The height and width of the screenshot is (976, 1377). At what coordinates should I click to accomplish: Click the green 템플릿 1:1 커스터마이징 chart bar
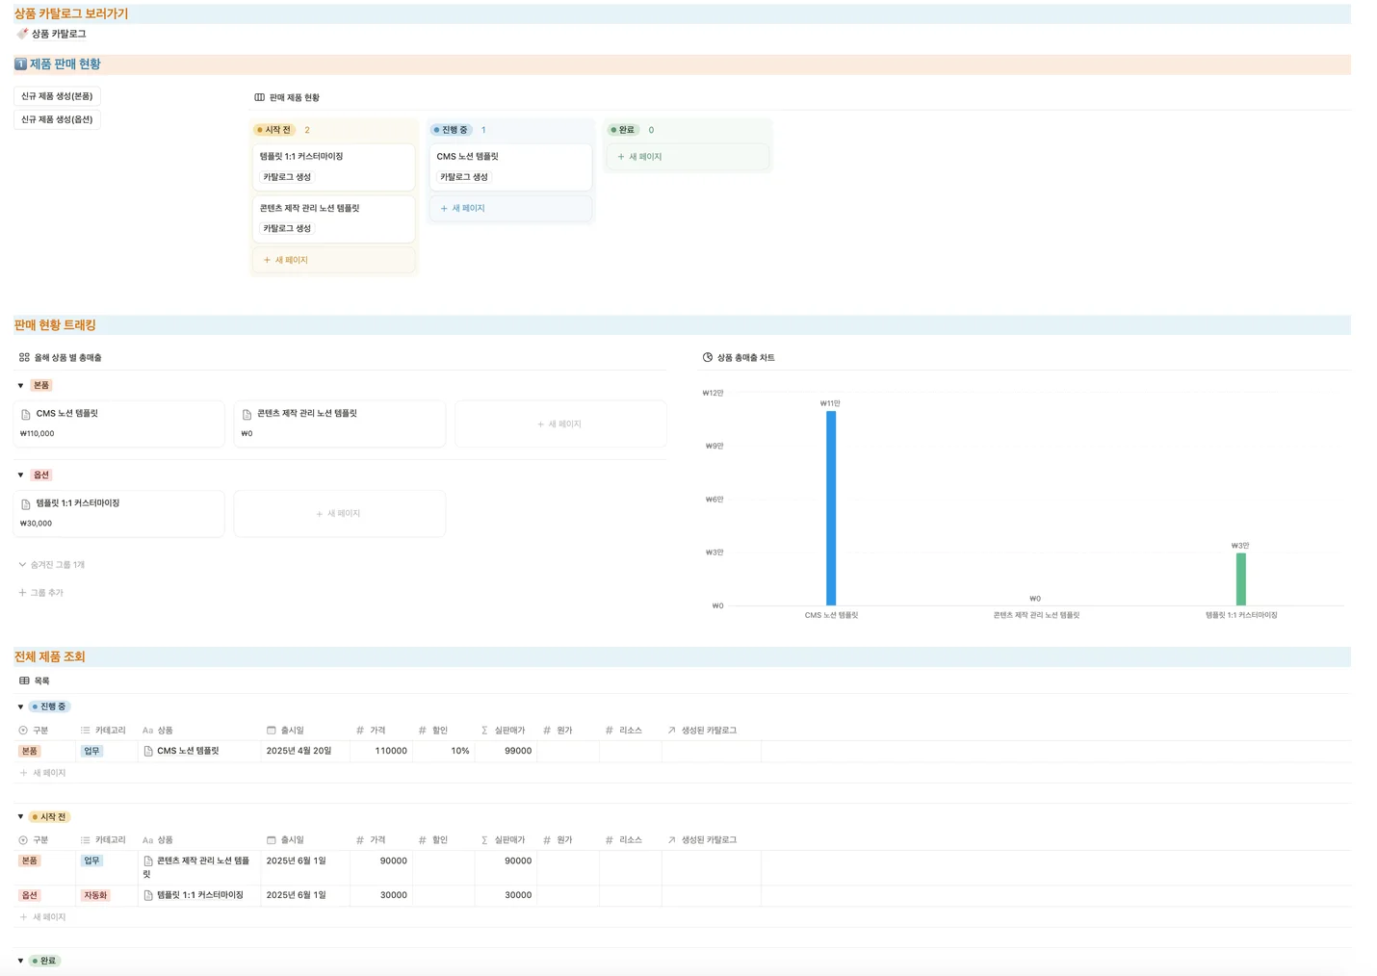[x=1241, y=579]
